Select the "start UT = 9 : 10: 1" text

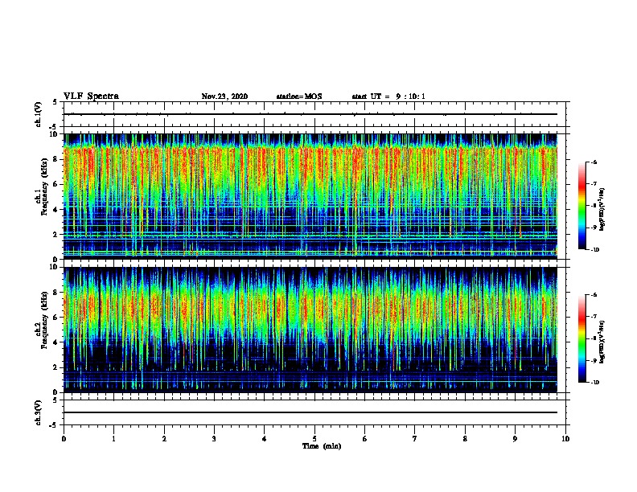[388, 96]
